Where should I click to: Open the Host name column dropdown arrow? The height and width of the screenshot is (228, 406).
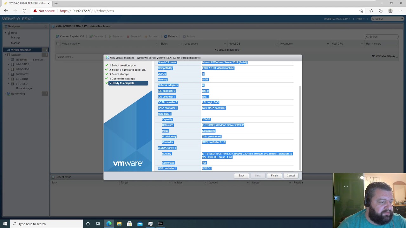[328, 44]
